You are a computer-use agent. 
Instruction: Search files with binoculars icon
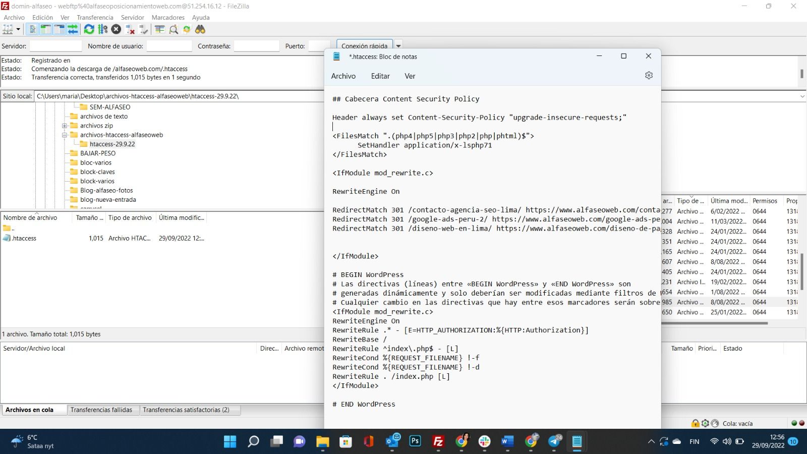point(200,29)
